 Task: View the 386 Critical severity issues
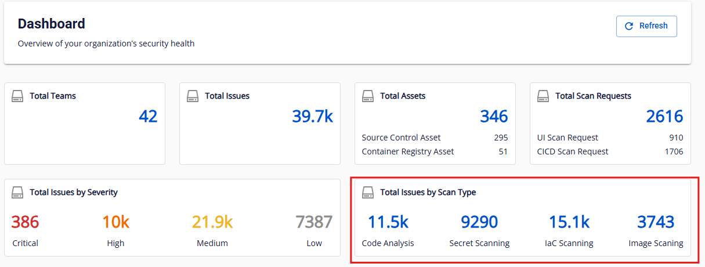25,222
